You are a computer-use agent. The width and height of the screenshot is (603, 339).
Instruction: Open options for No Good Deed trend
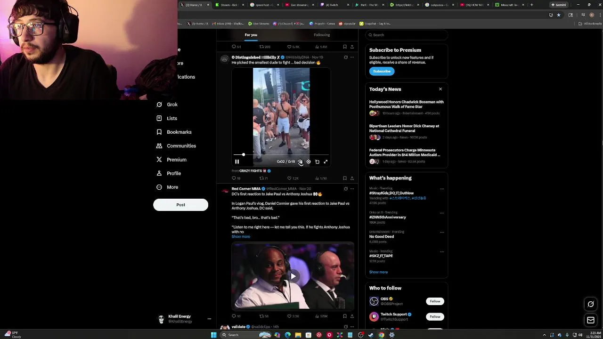(x=442, y=232)
